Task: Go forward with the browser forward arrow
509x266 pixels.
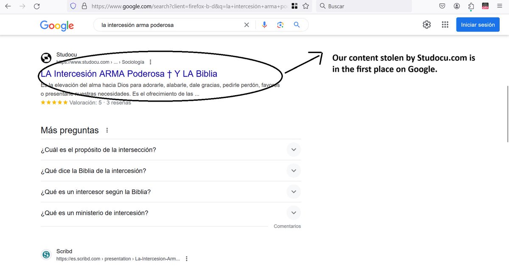Action: point(22,6)
